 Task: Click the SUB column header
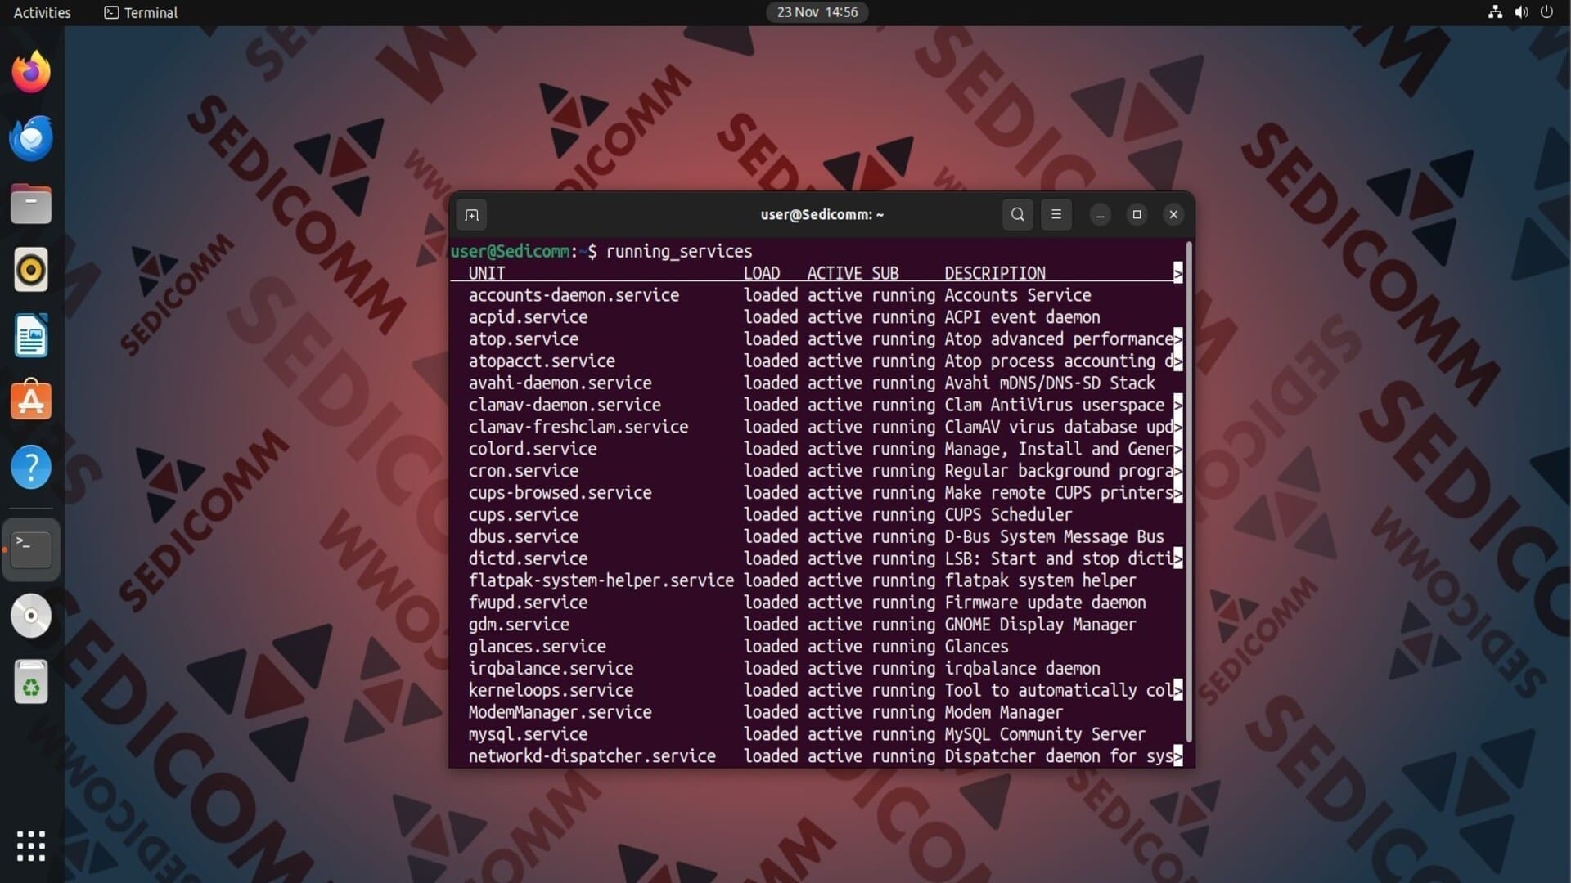coord(885,273)
